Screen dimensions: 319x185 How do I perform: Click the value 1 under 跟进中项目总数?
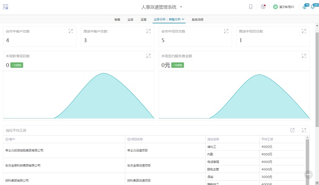(x=241, y=40)
